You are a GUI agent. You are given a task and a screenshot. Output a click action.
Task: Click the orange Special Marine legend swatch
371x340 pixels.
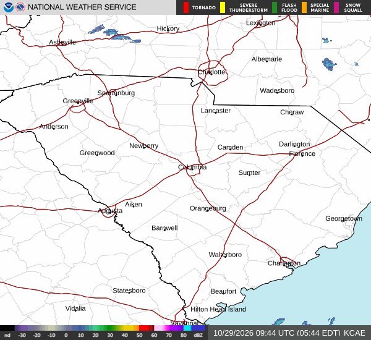[304, 7]
